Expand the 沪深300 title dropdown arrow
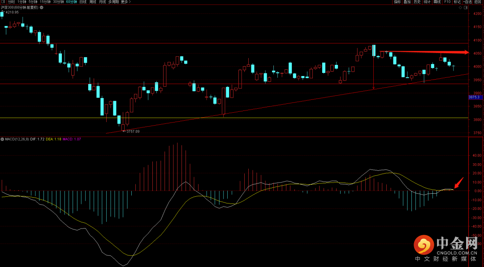The height and width of the screenshot is (267, 484). (x=41, y=8)
